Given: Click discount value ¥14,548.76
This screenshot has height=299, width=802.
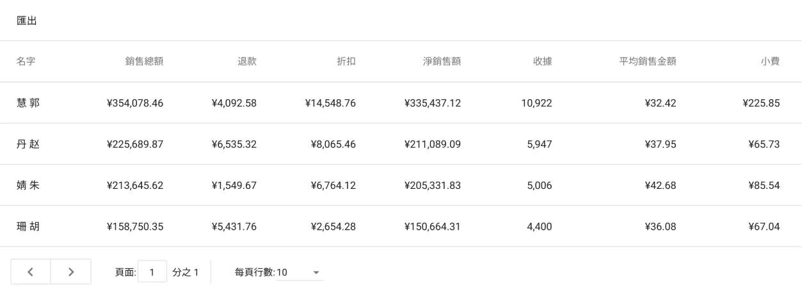Looking at the screenshot, I should 330,103.
